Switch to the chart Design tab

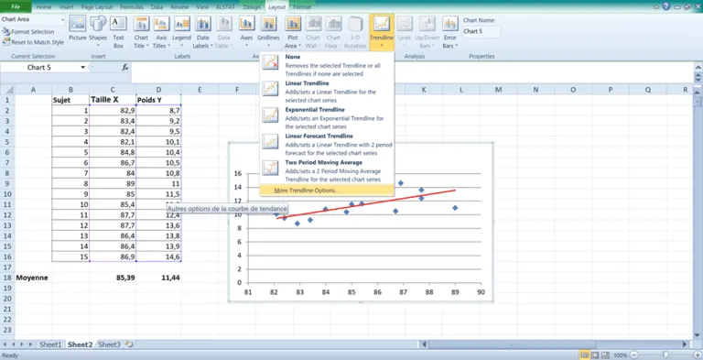tap(252, 7)
